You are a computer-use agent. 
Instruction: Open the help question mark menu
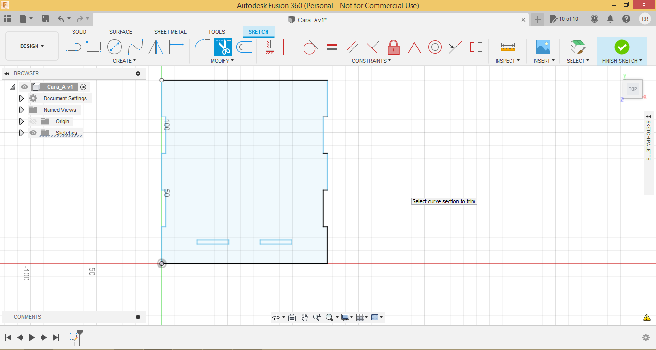(626, 19)
